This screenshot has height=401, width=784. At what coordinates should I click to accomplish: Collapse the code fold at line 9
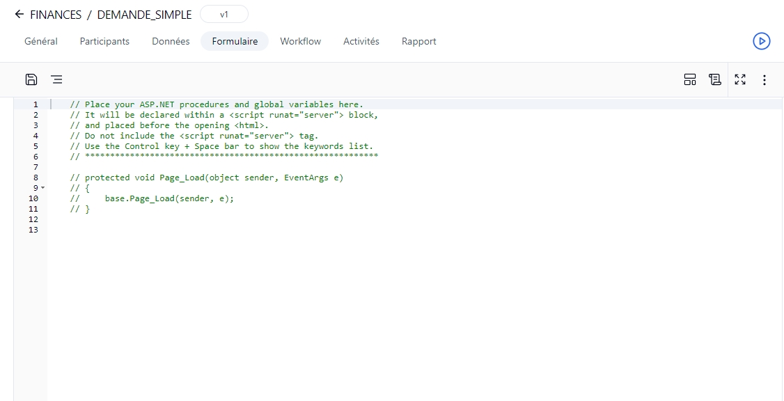pos(42,188)
